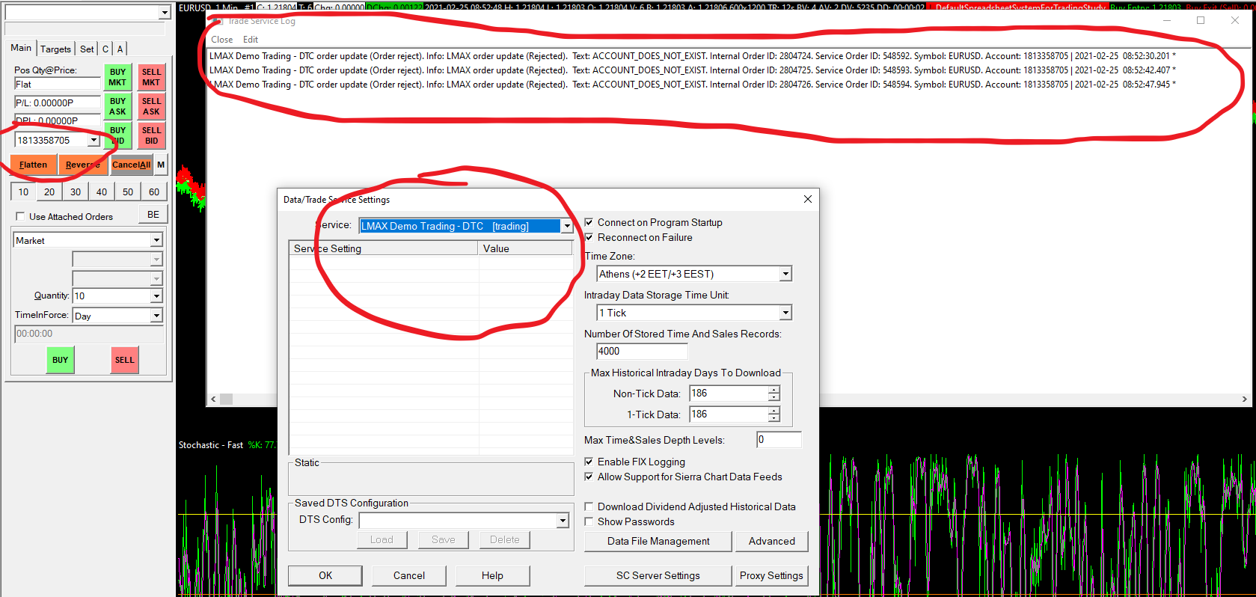Screen dimensions: 1256x597
Task: Increase the 1-Tick Data days value
Action: pos(773,411)
